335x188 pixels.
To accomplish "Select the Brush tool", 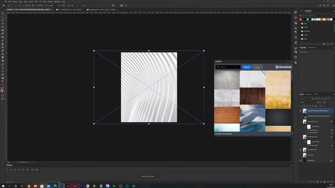I will coord(3,41).
